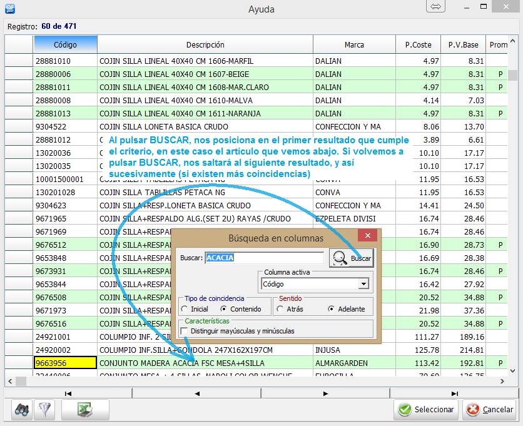Click the vertical scrollbar up arrow
The width and height of the screenshot is (523, 426).
click(x=513, y=41)
